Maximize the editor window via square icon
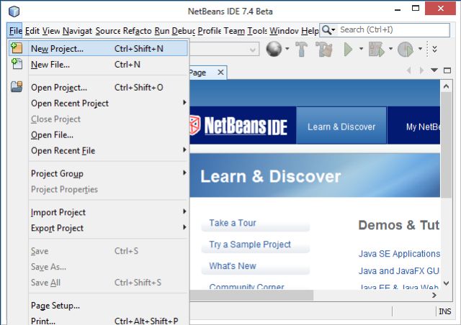The width and height of the screenshot is (461, 325). pyautogui.click(x=447, y=70)
